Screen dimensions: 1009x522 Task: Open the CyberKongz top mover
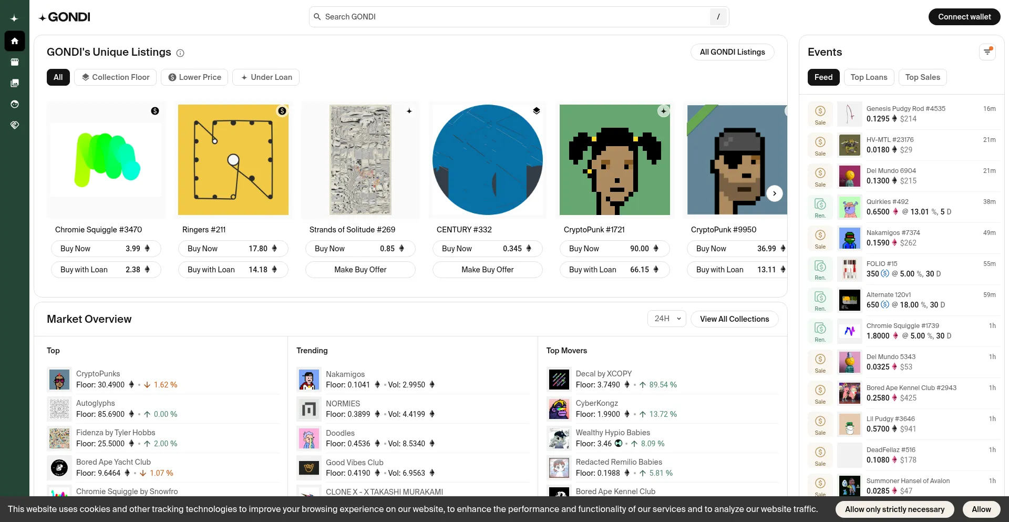coord(663,408)
